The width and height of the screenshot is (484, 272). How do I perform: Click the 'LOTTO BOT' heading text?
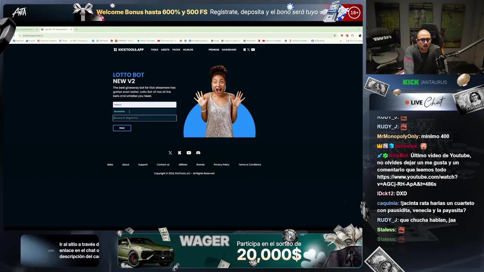[129, 75]
